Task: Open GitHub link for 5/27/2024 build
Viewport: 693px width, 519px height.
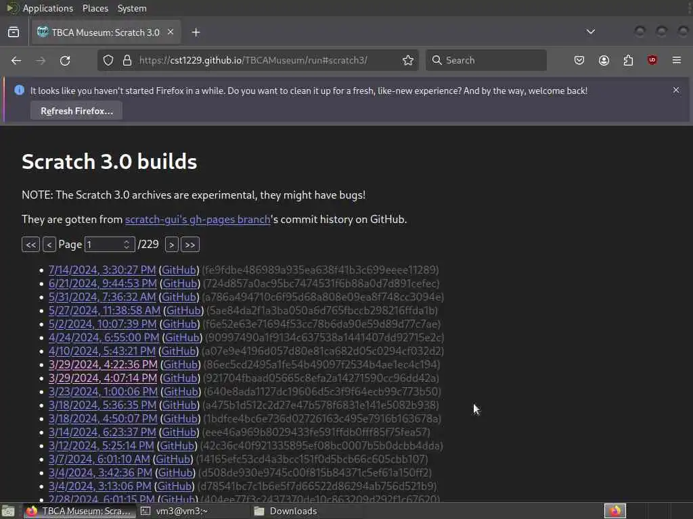Action: click(183, 310)
